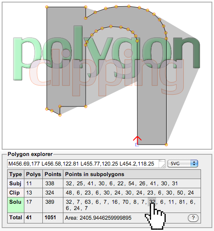Screen dimensions: 214x231
Task: Click Solu points value 389
Action: coord(50,202)
